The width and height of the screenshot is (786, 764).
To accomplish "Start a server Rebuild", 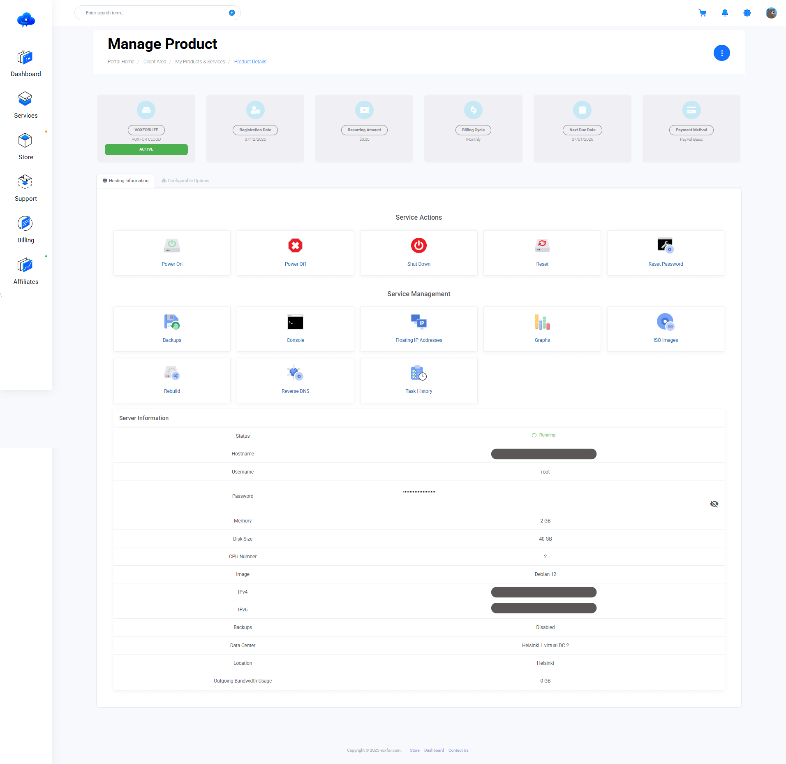I will click(x=172, y=380).
